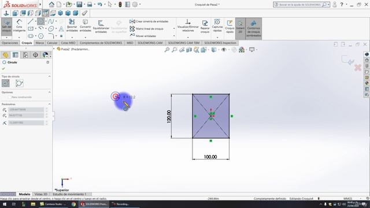Click Matriz lineal de croquis
This screenshot has height=208, width=370.
146,29
